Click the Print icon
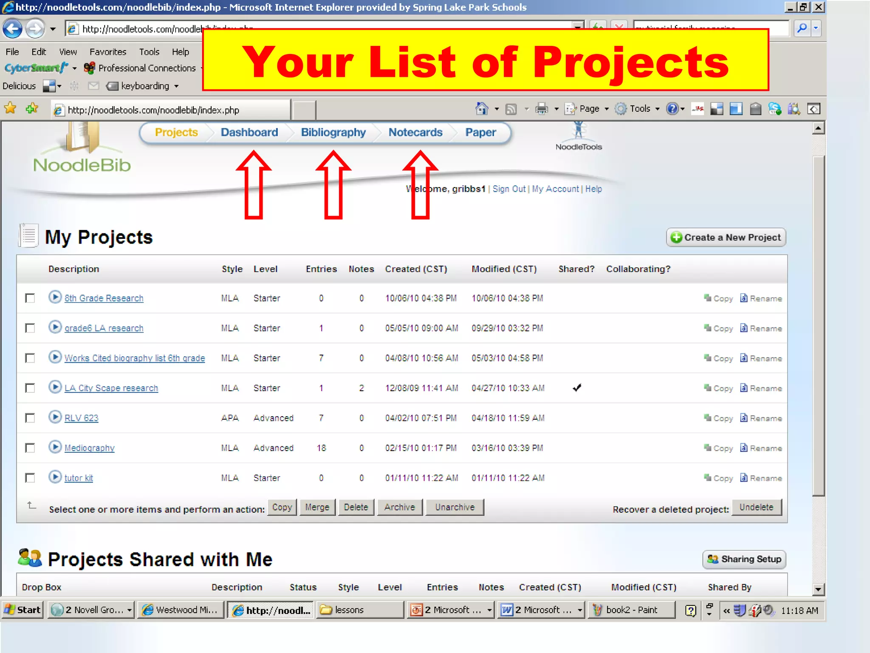The image size is (870, 653). click(x=542, y=109)
